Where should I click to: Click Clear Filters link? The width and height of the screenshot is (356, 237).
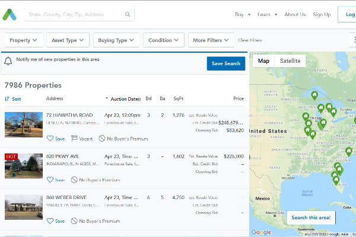250,40
